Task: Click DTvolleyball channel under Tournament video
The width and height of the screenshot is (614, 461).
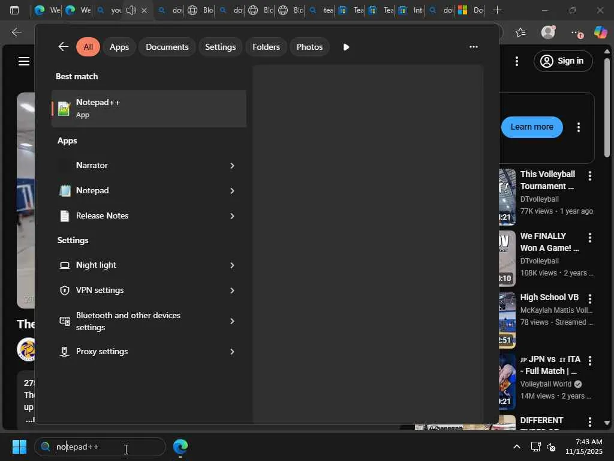Action: tap(539, 199)
